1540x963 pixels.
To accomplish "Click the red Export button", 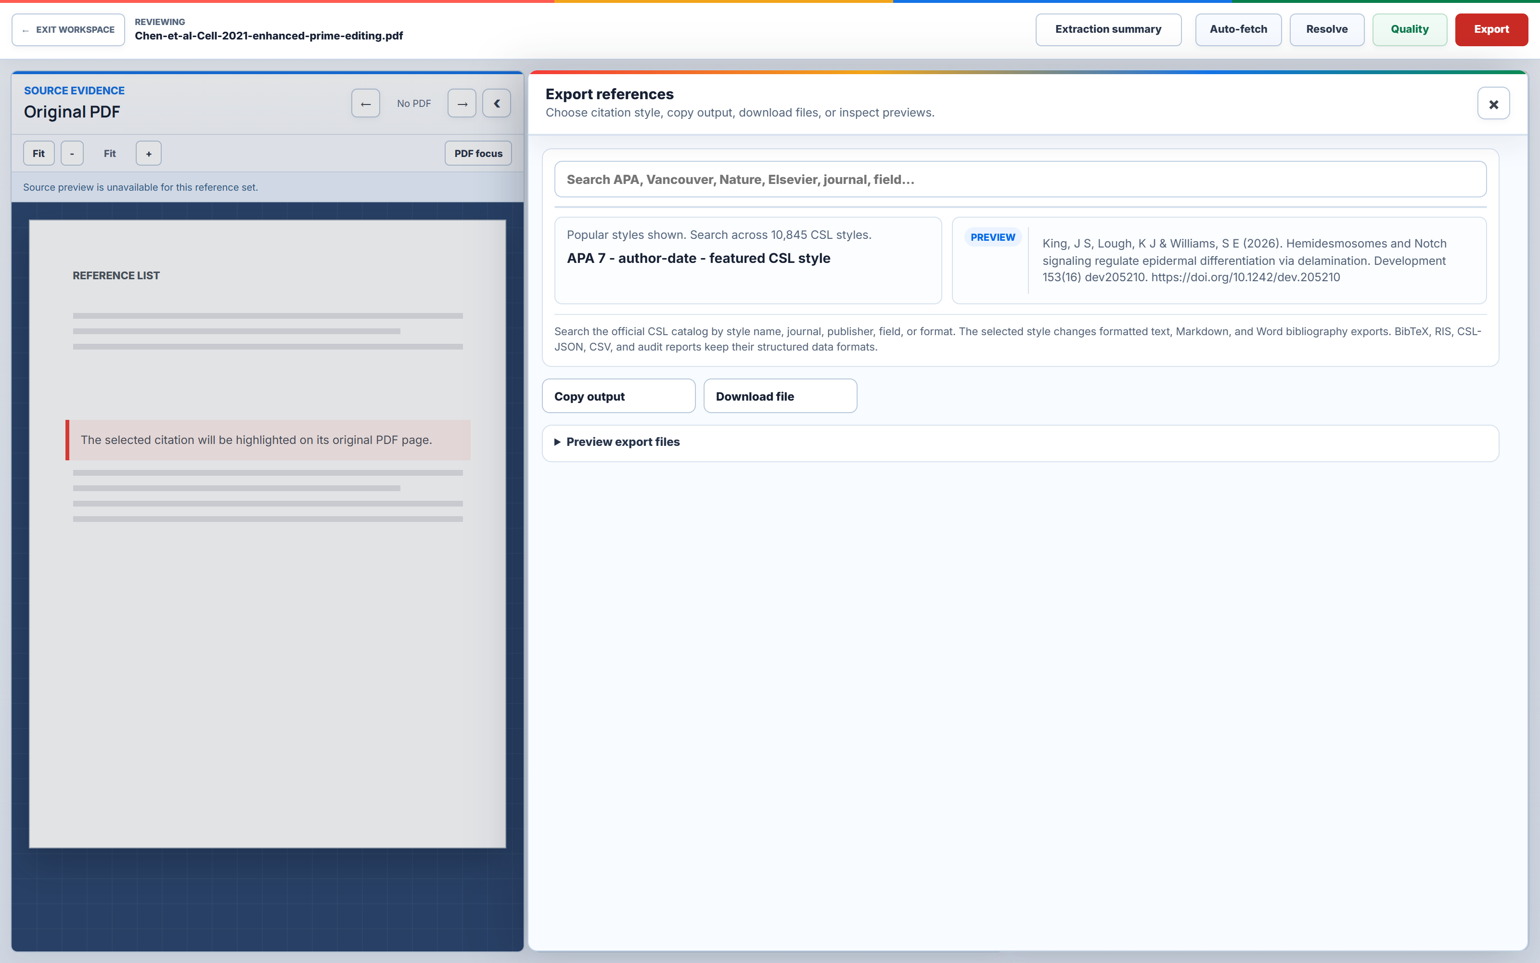I will click(x=1491, y=30).
